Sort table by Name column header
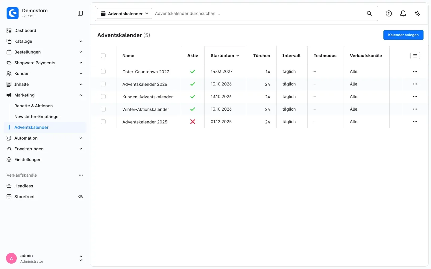The height and width of the screenshot is (269, 431). tap(128, 56)
